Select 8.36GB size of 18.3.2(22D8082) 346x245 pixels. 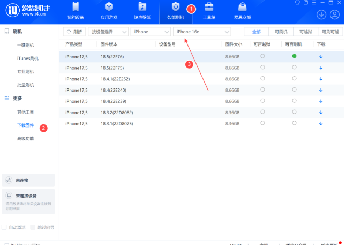click(232, 113)
